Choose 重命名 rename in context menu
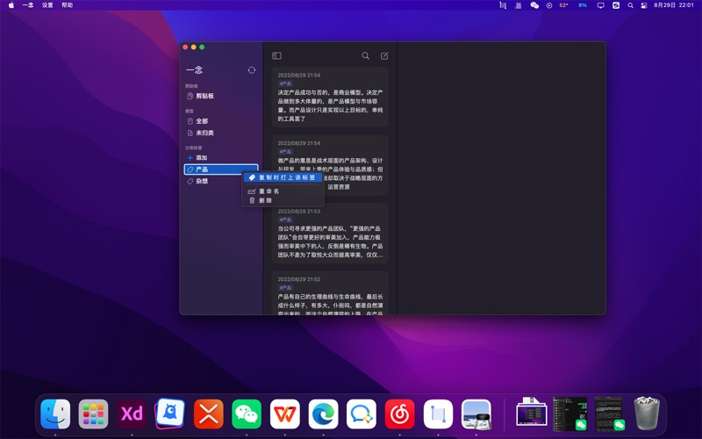The height and width of the screenshot is (439, 702). coord(269,191)
